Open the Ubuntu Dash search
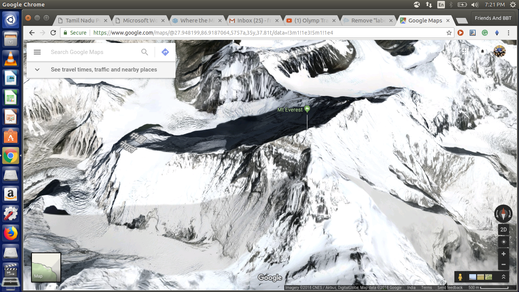The height and width of the screenshot is (292, 519). coord(11,19)
